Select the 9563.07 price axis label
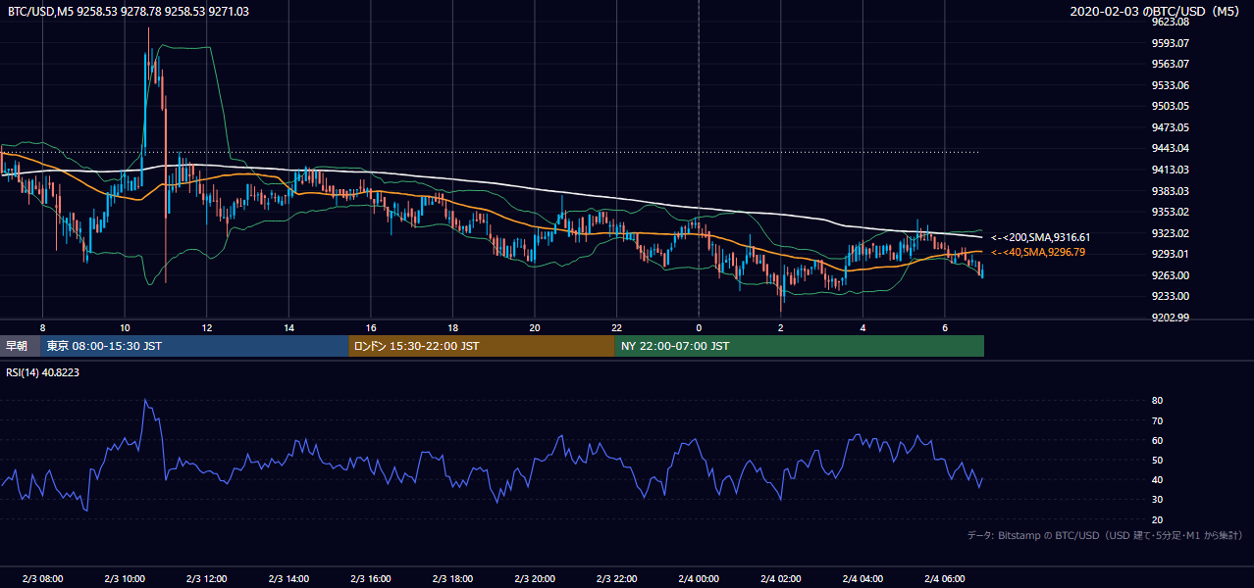 click(1171, 64)
